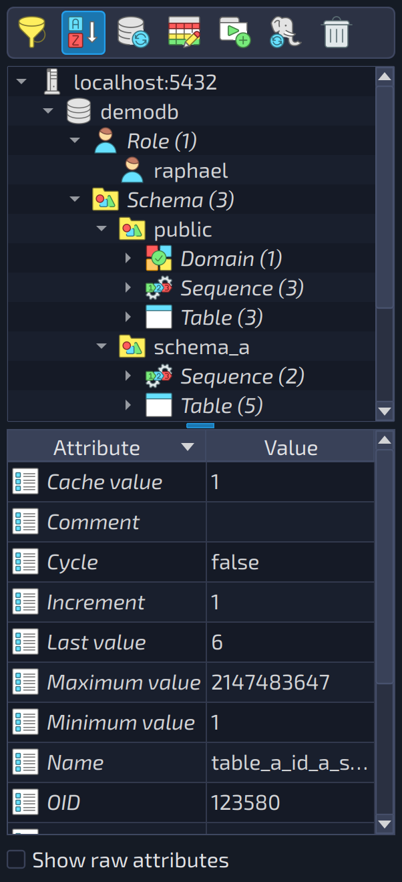Click the database refresh icon
This screenshot has width=402, height=882.
pyautogui.click(x=133, y=32)
